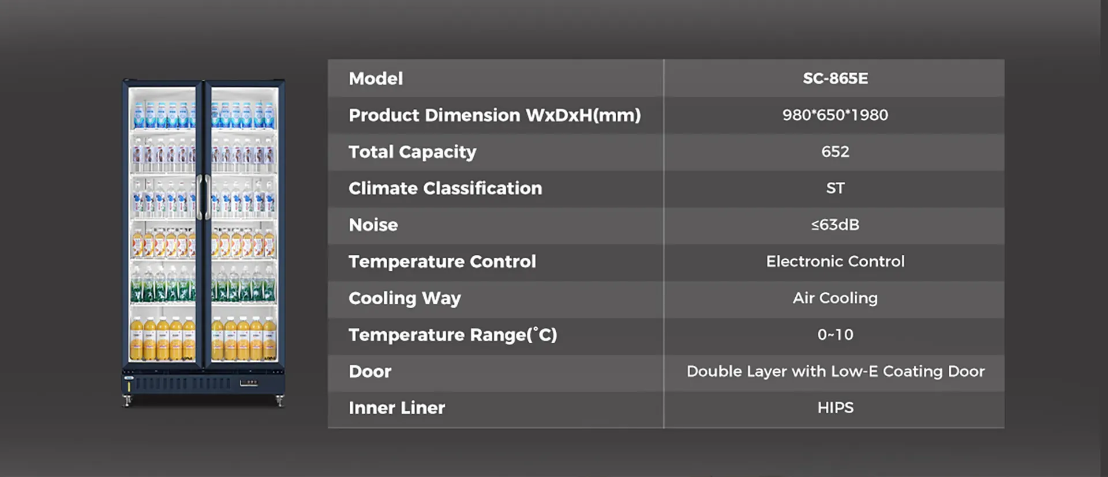The image size is (1108, 477).
Task: Click the 'Cooling Way' label
Action: [x=405, y=298]
